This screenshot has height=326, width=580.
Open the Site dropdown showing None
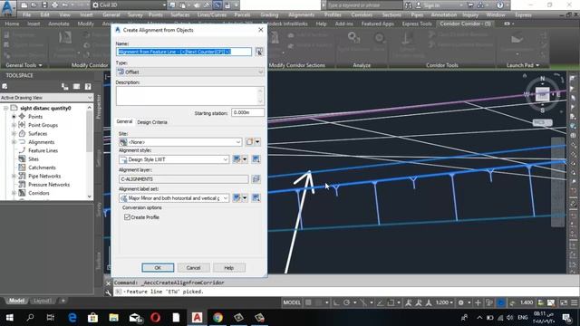(180, 142)
